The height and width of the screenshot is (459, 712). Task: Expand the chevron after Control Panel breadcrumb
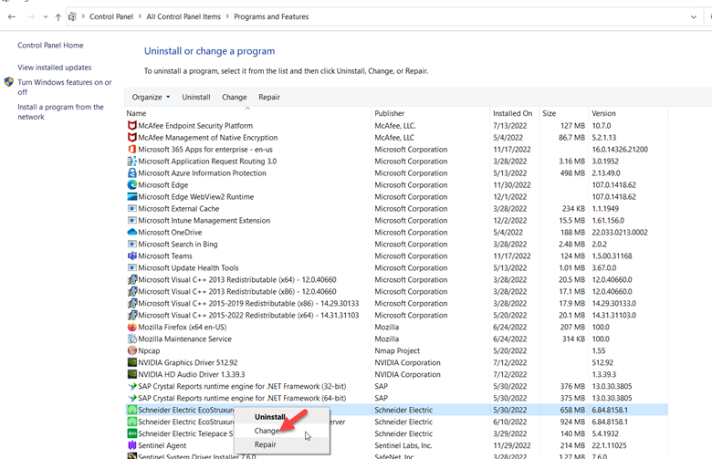pos(140,16)
